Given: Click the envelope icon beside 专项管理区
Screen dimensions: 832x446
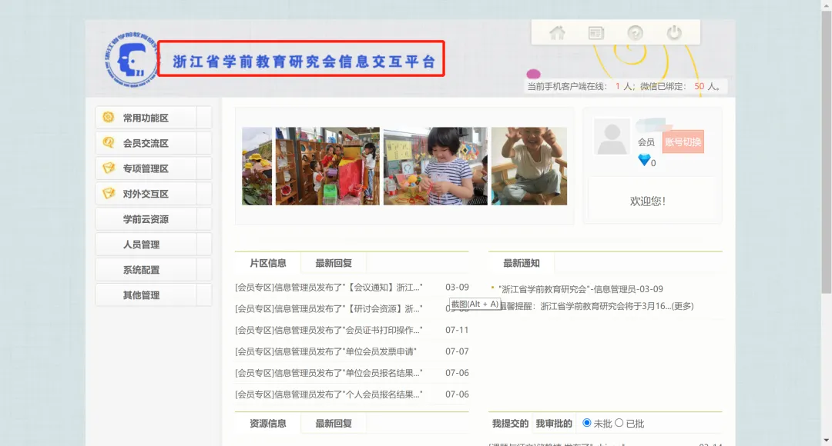Looking at the screenshot, I should (x=108, y=168).
